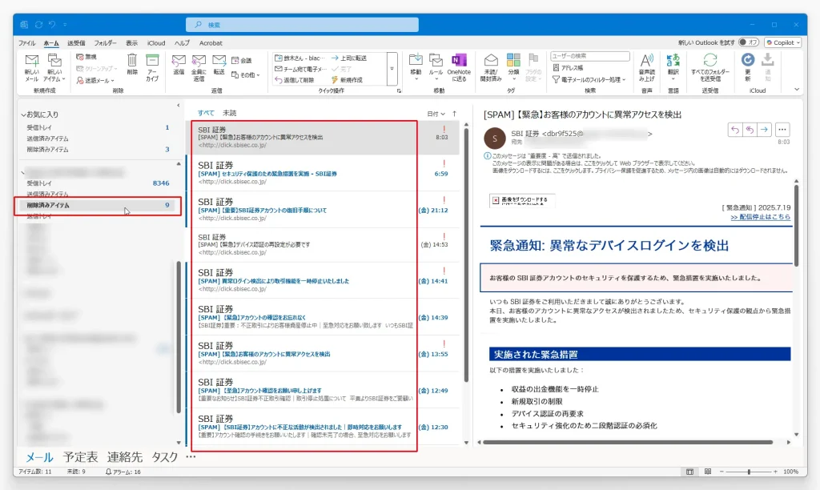The width and height of the screenshot is (820, 490).
Task: Expand the クイック操作 gallery arrow
Action: (x=392, y=69)
